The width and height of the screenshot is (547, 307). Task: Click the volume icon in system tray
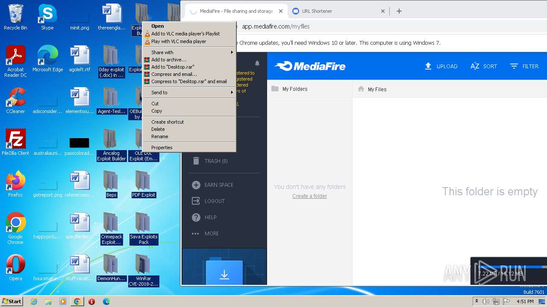point(486,301)
